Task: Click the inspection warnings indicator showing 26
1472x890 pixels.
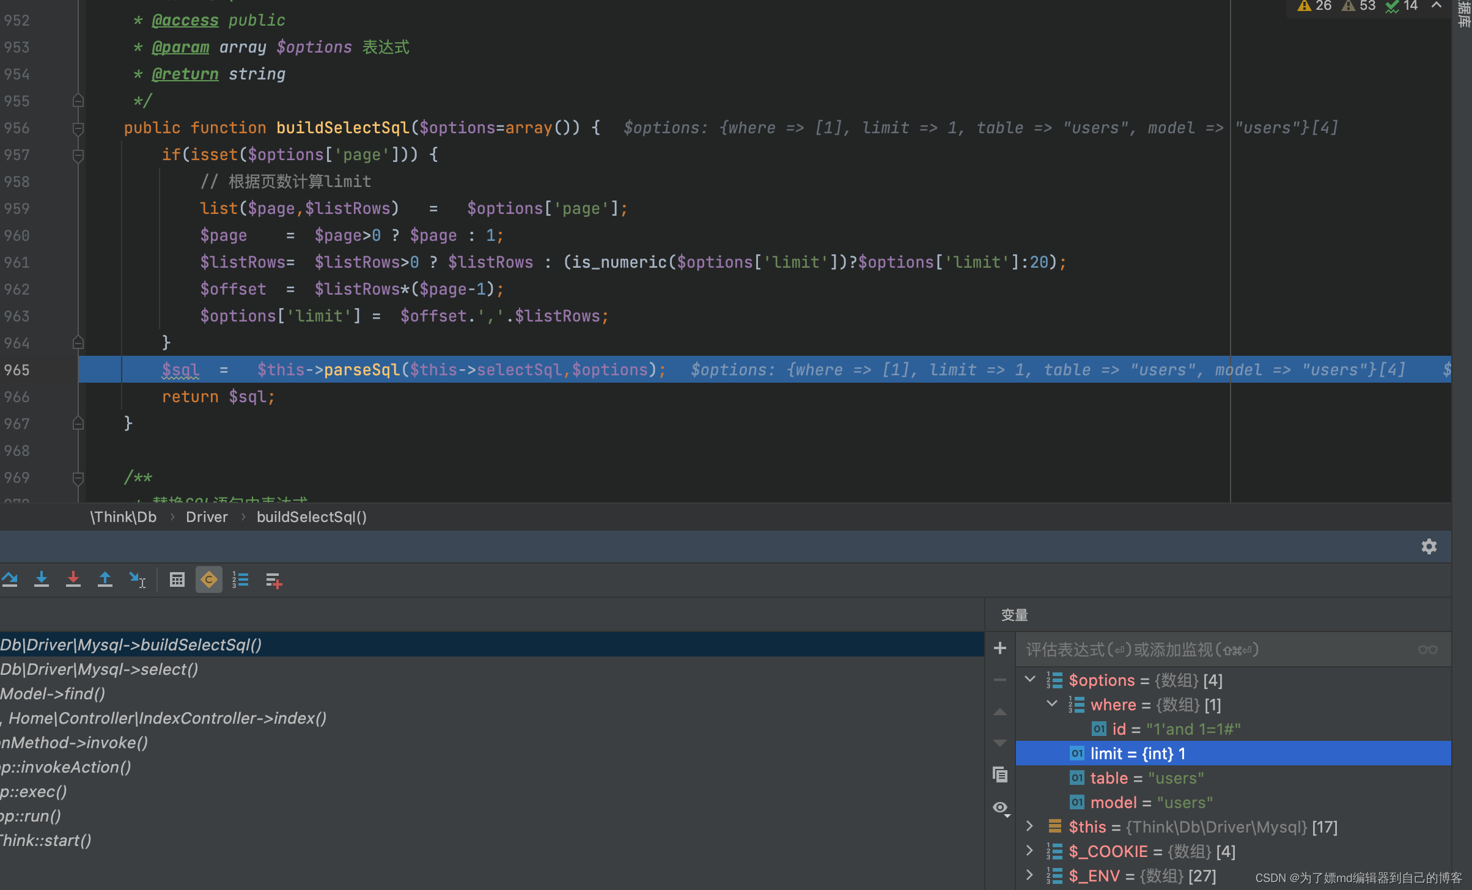Action: (x=1315, y=6)
